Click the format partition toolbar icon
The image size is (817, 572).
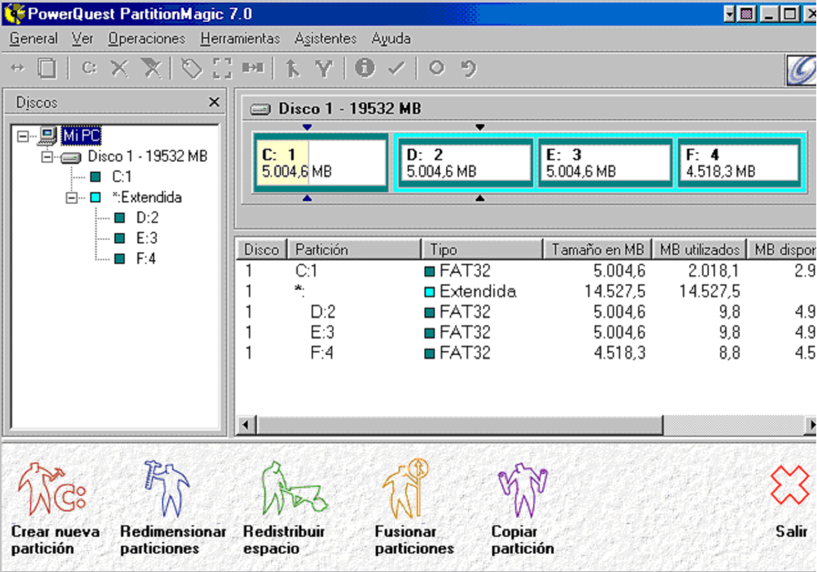point(222,68)
